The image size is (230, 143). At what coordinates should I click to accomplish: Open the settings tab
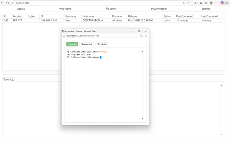click(x=206, y=9)
